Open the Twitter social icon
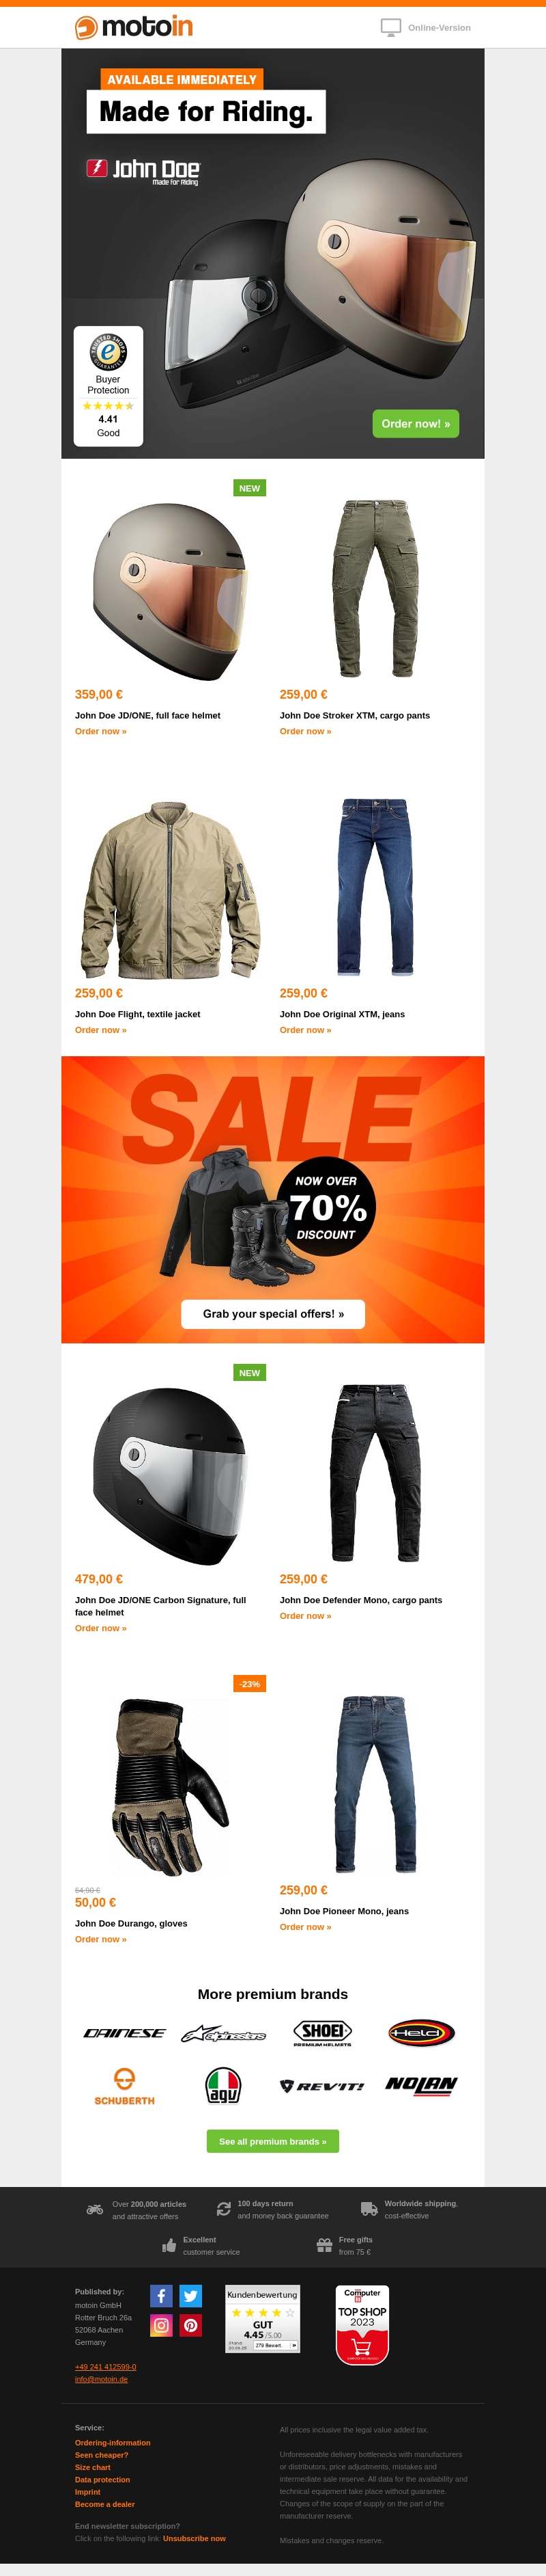 click(190, 2296)
